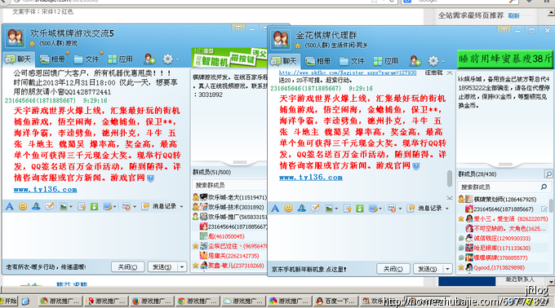The width and height of the screenshot is (555, 308).
Task: Expand 消息记录 dropdown arrow in 金花棋牌代理群 window
Action: (x=447, y=209)
